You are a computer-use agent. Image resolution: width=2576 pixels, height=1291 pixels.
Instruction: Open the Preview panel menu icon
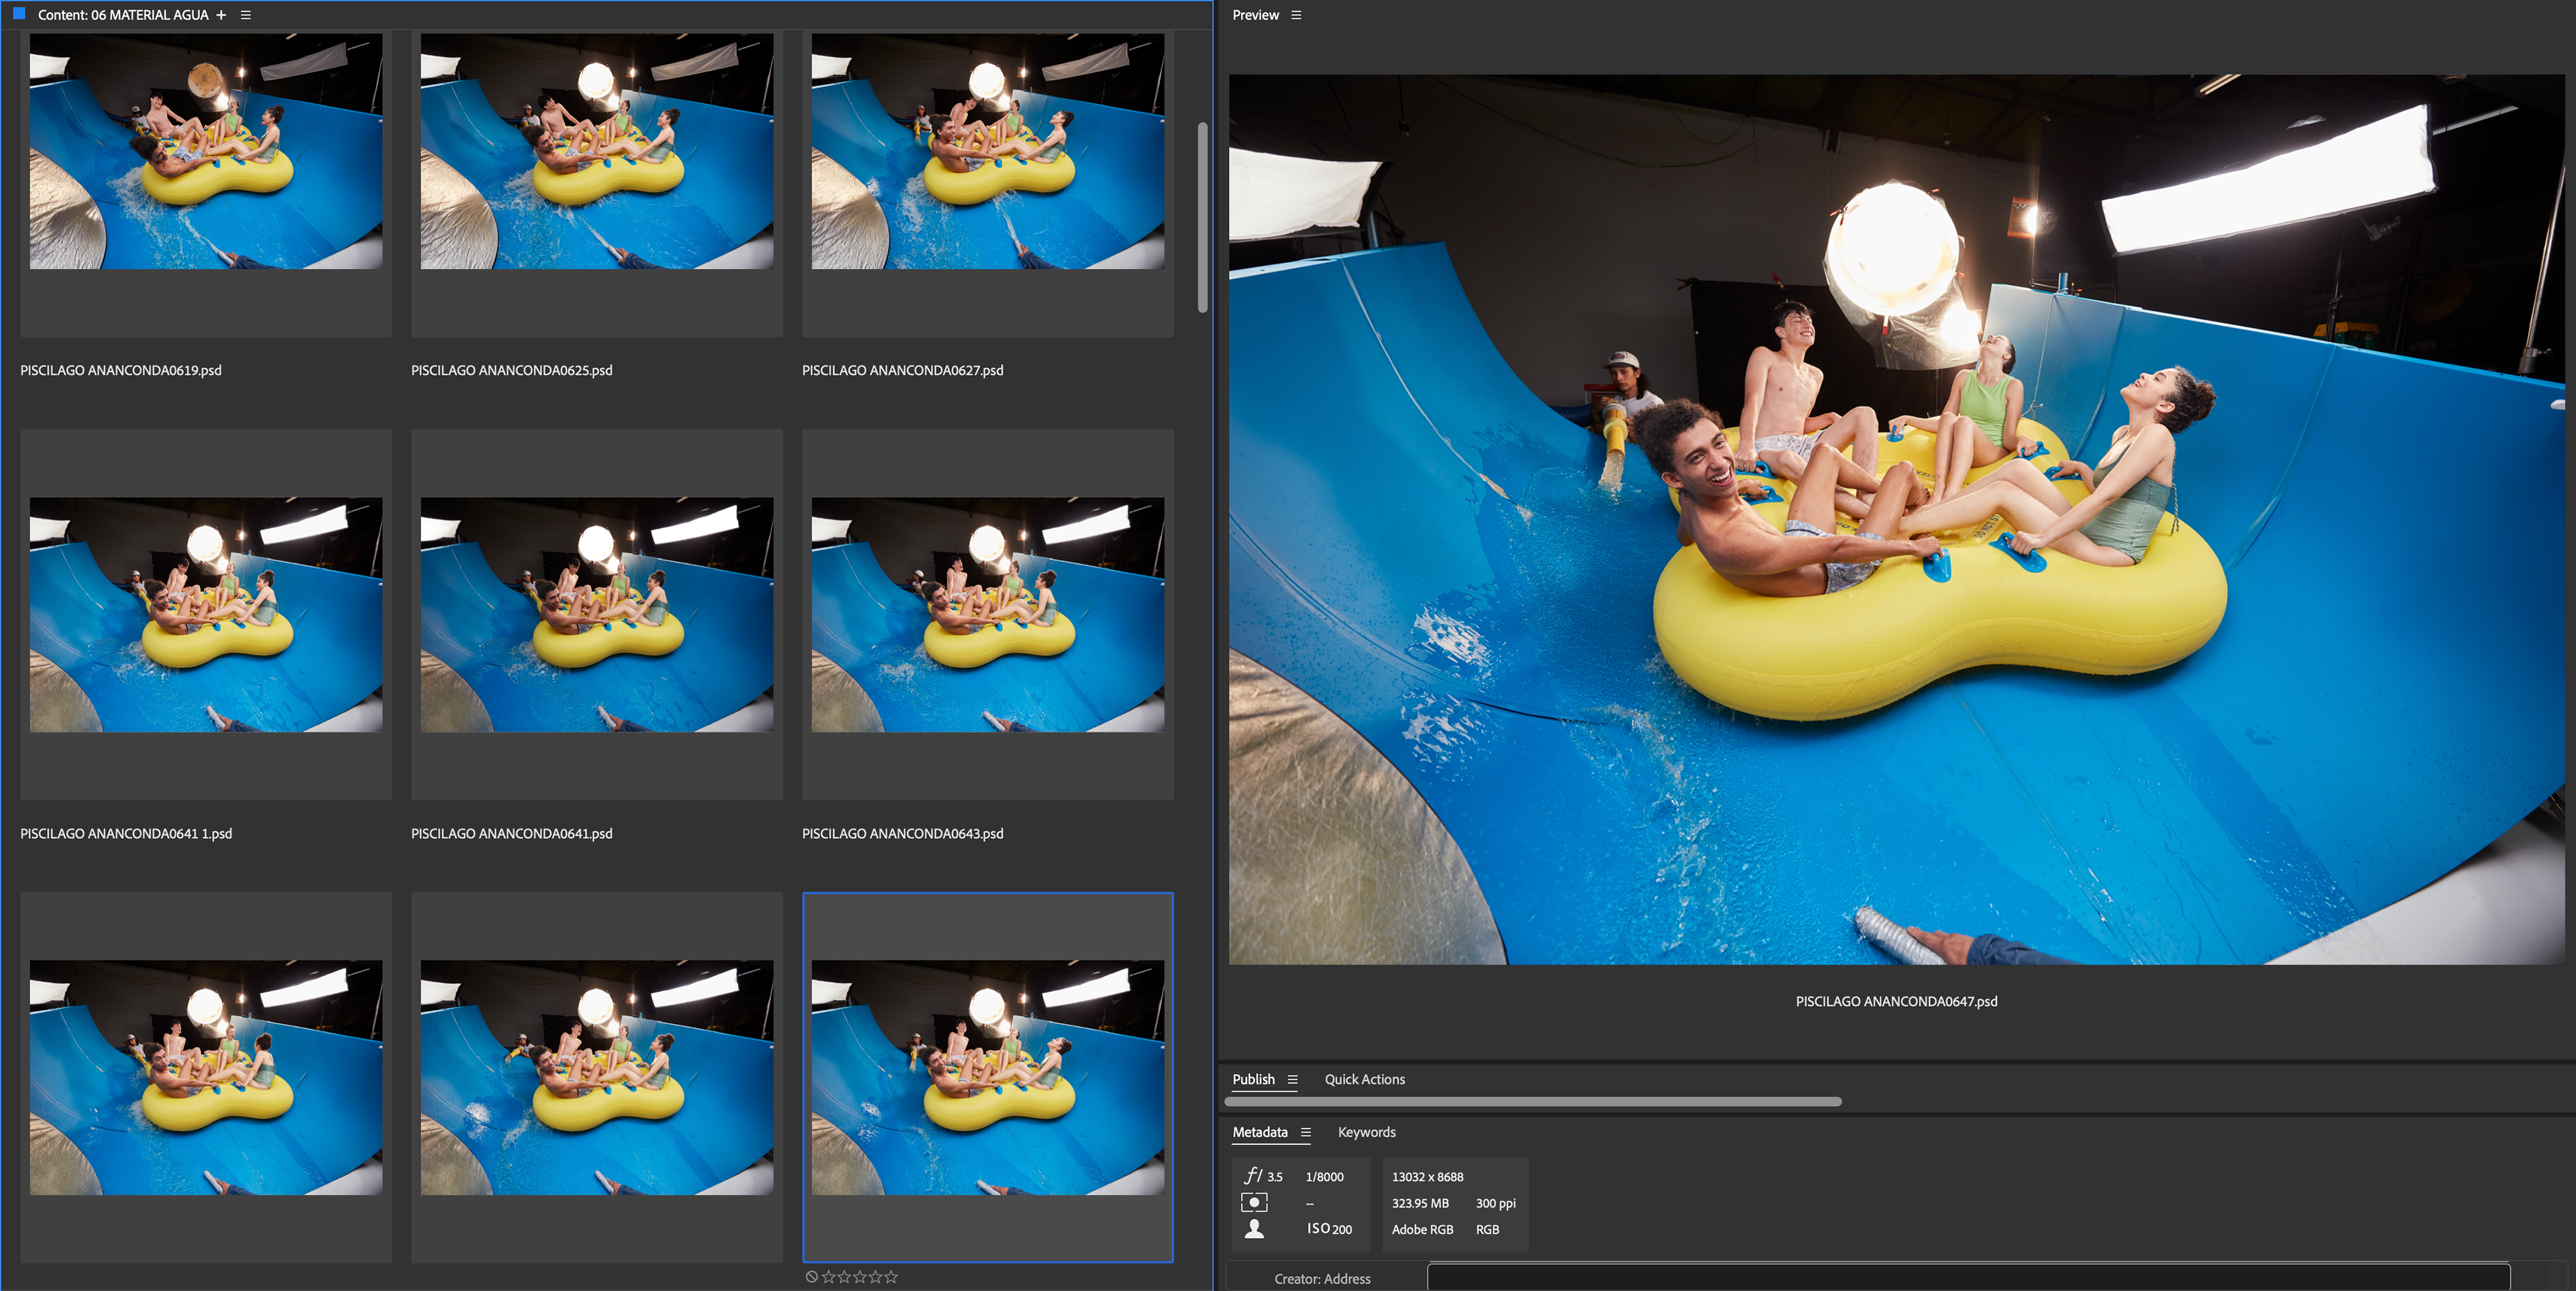pos(1296,15)
